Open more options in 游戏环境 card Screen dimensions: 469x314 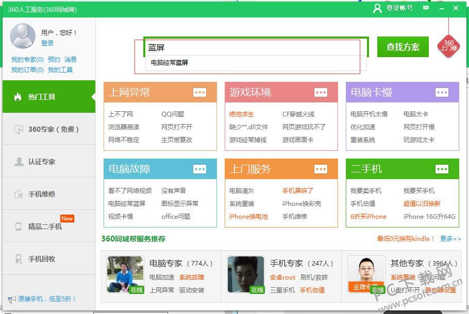321,92
